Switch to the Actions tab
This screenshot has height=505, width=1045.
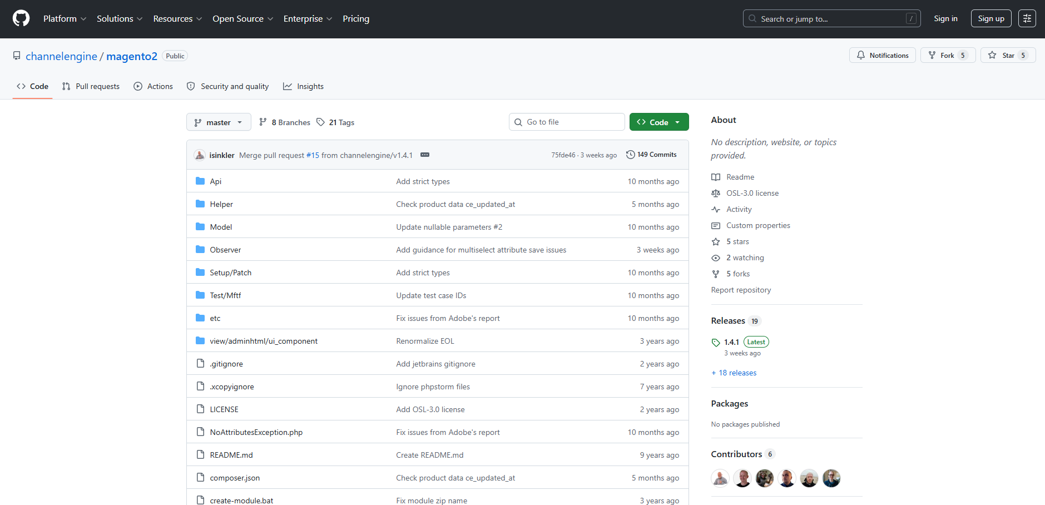pos(153,86)
